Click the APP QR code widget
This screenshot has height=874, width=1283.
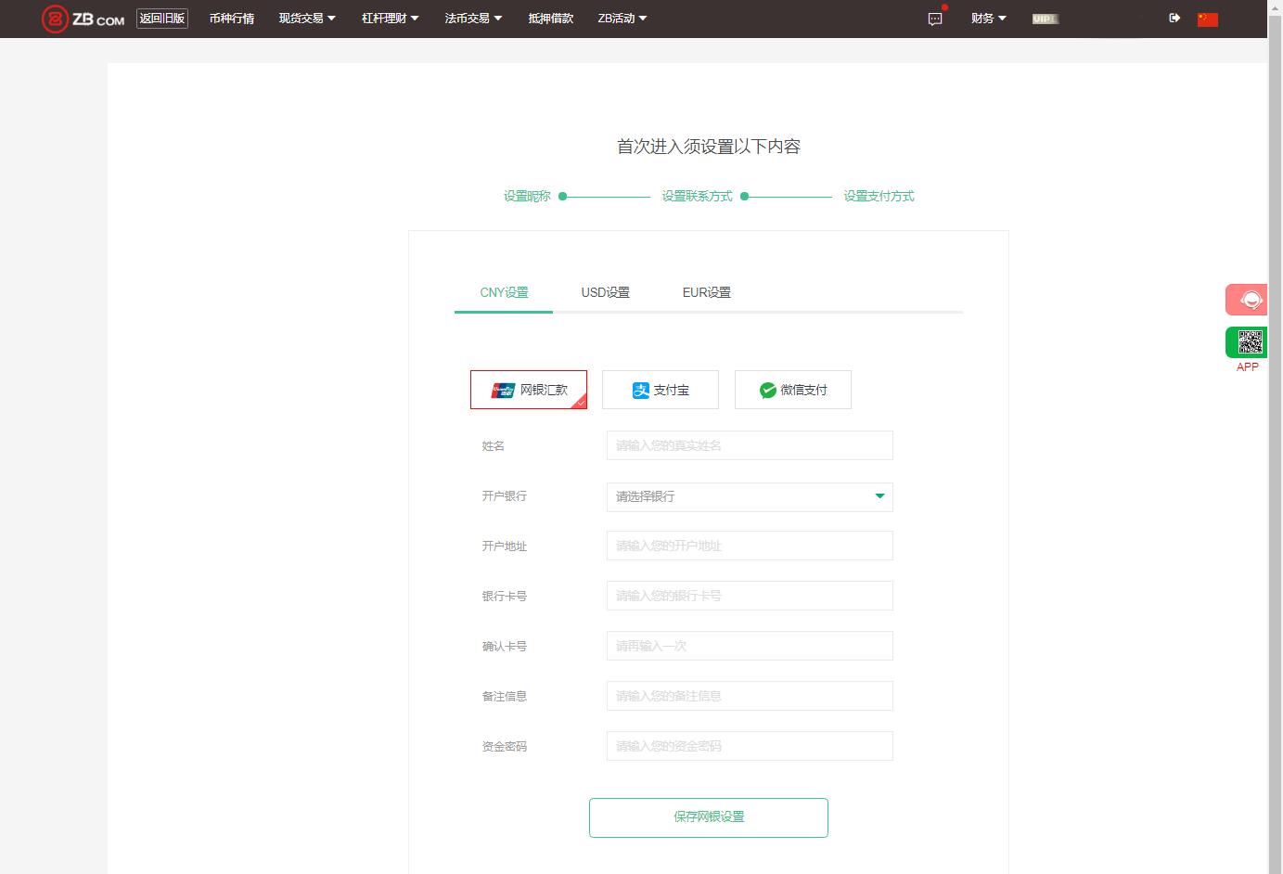tap(1246, 342)
